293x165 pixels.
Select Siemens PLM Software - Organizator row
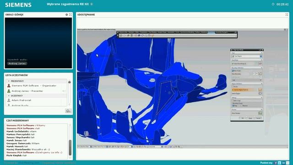37,86
